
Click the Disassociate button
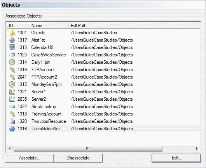78,158
